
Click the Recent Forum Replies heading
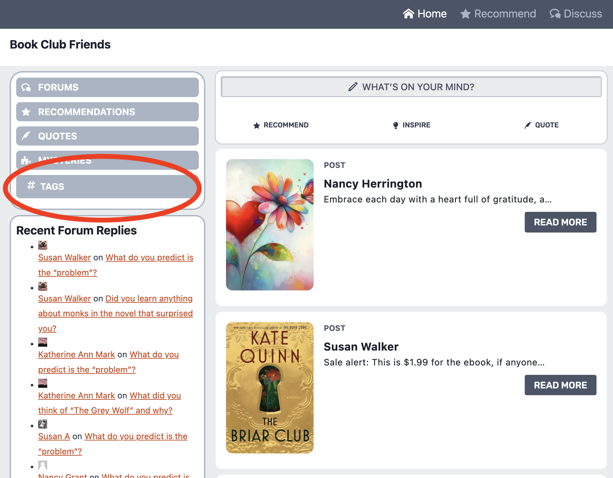click(76, 231)
